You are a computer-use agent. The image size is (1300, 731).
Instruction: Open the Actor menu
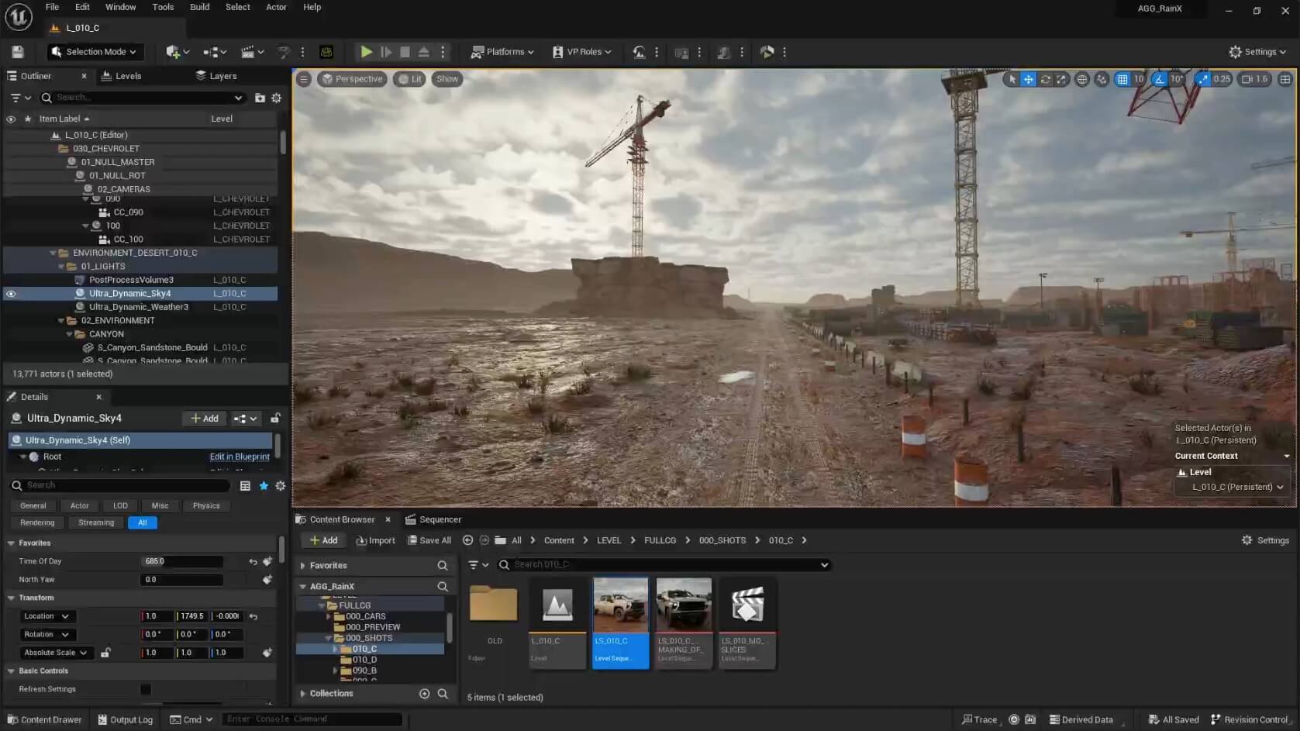point(276,7)
